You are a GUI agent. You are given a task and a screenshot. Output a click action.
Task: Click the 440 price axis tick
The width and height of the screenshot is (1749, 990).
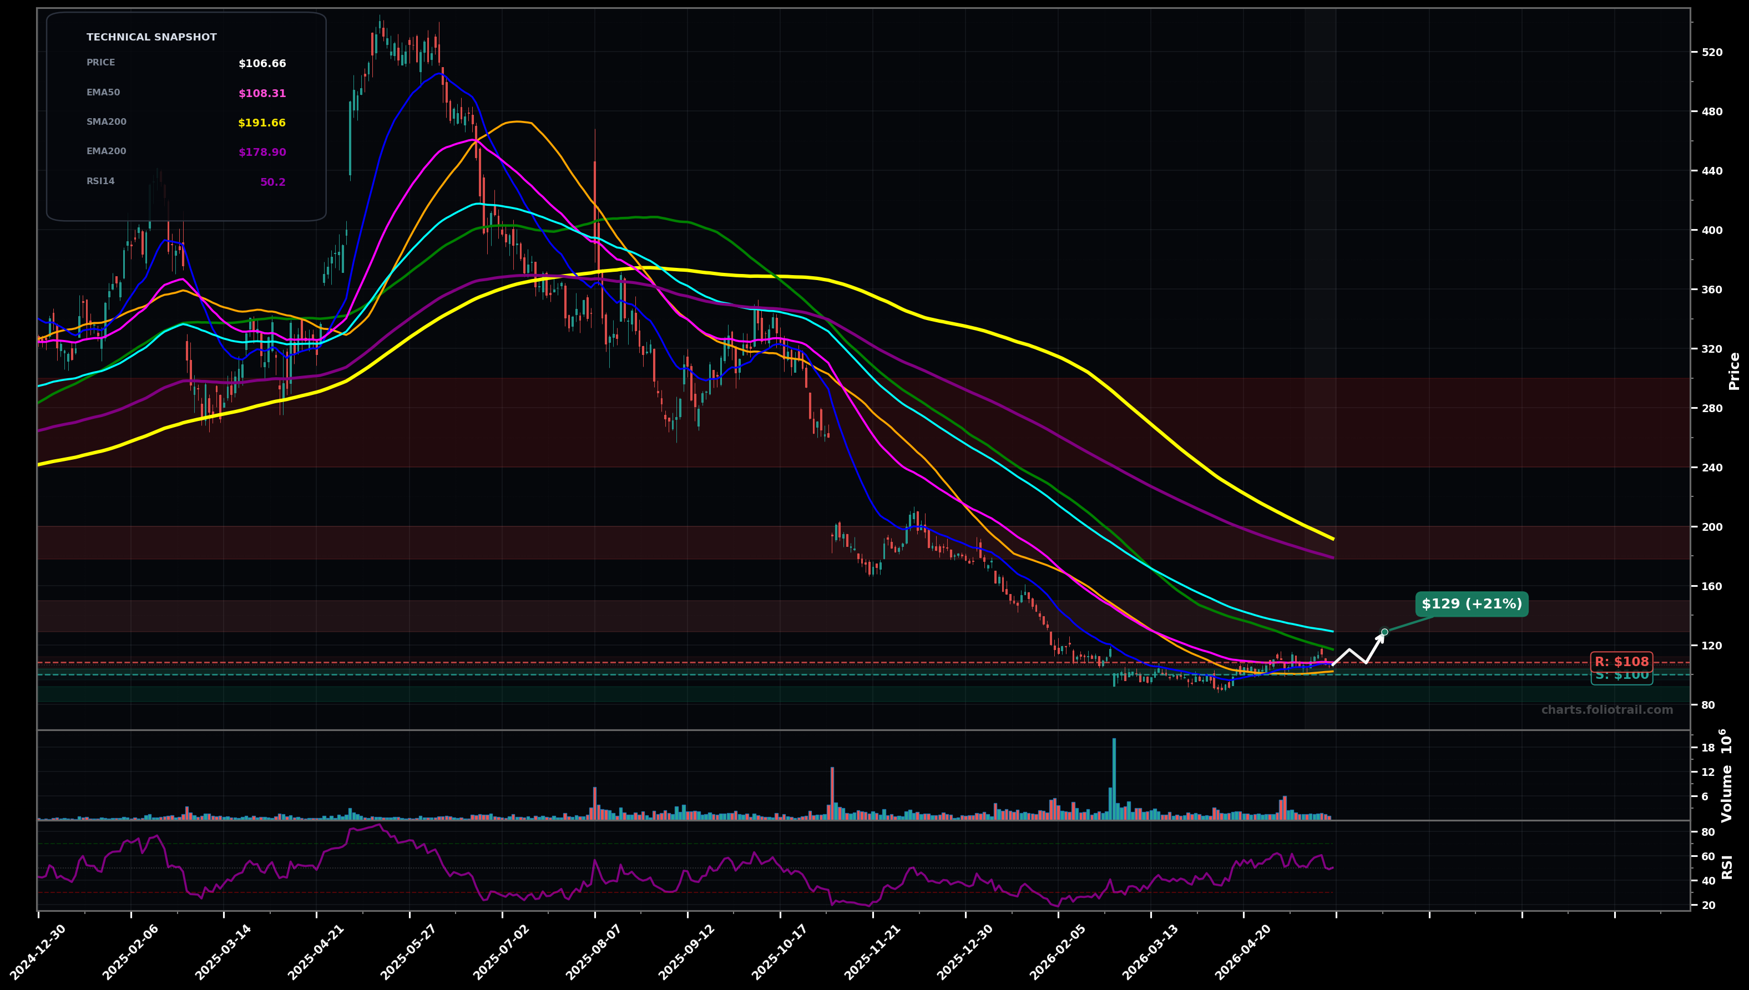[x=1712, y=171]
